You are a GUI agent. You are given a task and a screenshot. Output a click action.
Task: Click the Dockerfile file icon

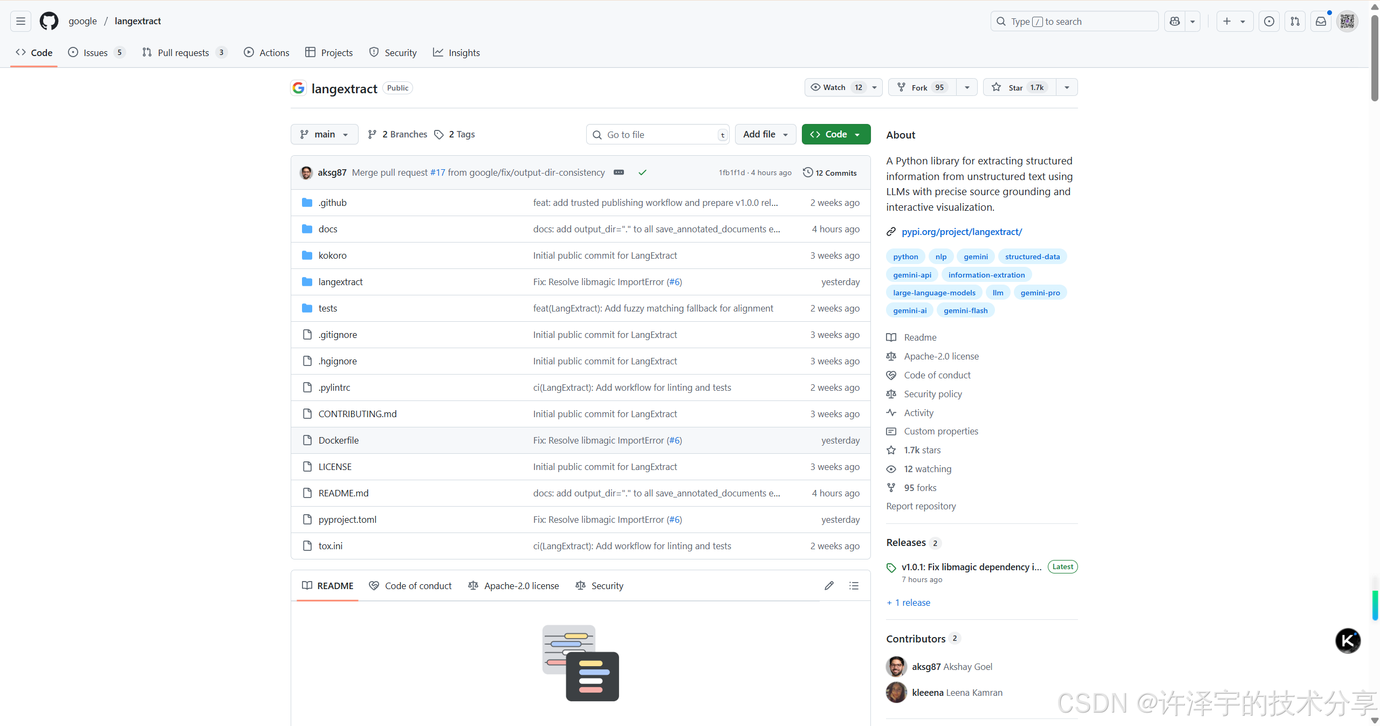pyautogui.click(x=307, y=440)
